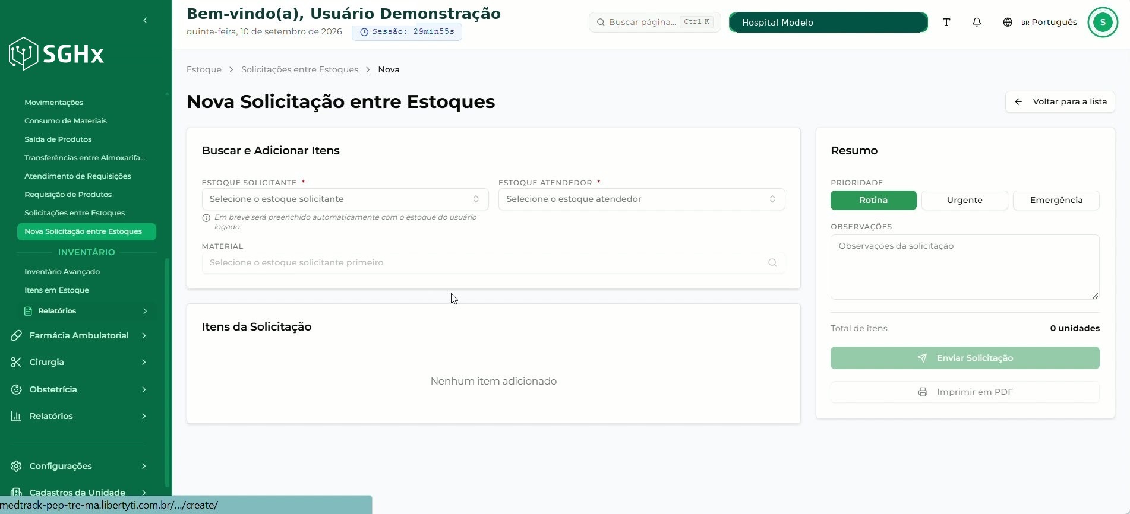
Task: Click the Material search field
Action: point(493,262)
